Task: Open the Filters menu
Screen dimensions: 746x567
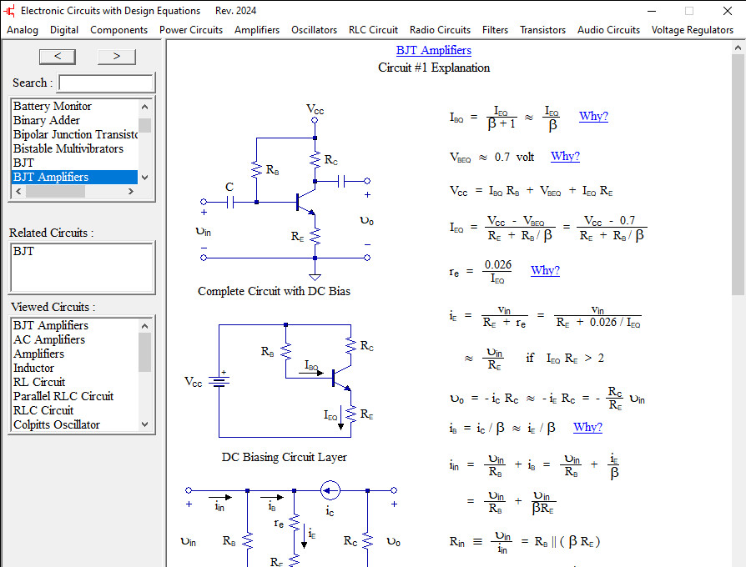Action: [x=496, y=30]
